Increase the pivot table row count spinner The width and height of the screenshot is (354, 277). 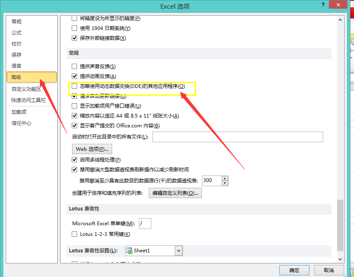225,178
